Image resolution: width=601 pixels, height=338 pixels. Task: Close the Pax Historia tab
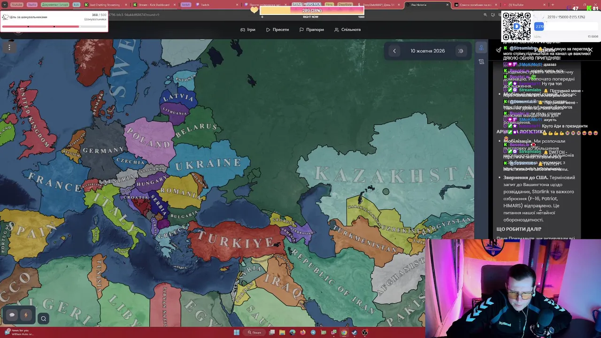pos(447,5)
